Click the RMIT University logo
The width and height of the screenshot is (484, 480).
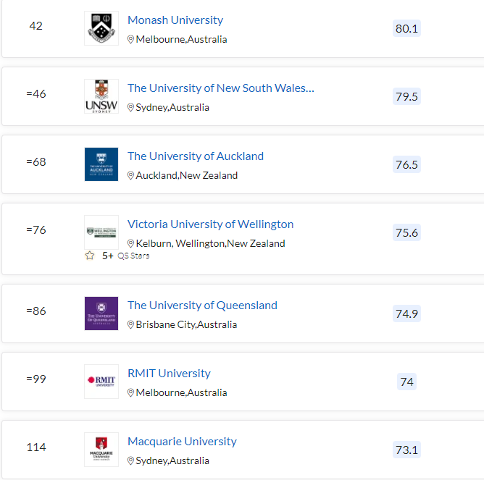pos(101,382)
